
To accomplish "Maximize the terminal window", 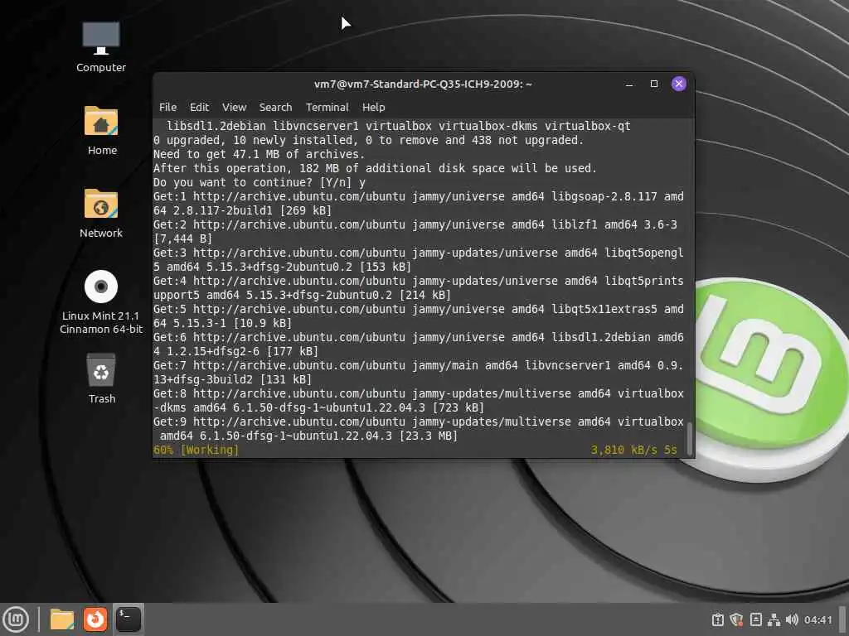I will click(654, 84).
